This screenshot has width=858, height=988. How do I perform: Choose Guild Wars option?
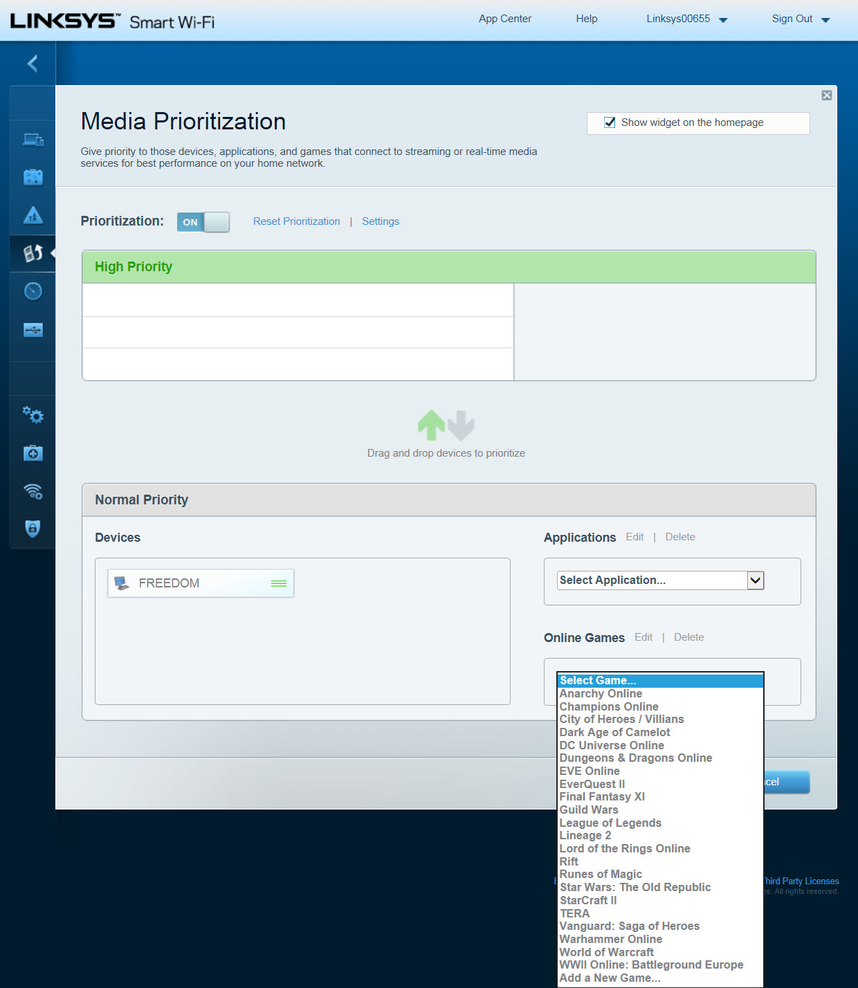pos(661,809)
